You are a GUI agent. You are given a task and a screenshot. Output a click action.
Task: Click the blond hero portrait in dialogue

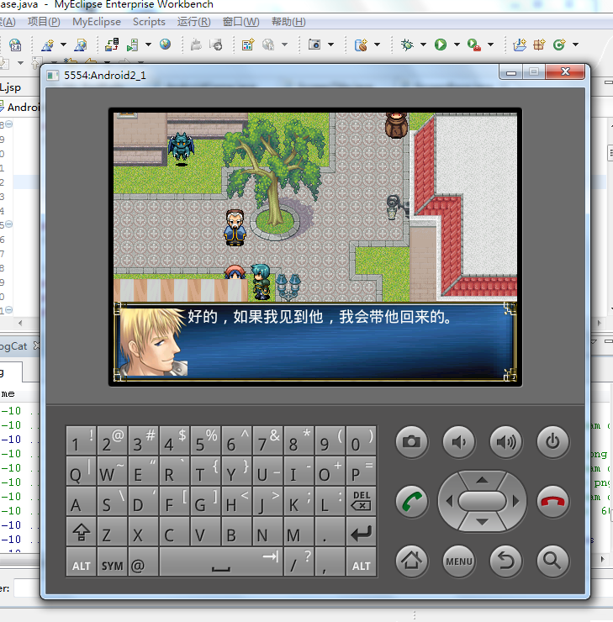pyautogui.click(x=153, y=342)
